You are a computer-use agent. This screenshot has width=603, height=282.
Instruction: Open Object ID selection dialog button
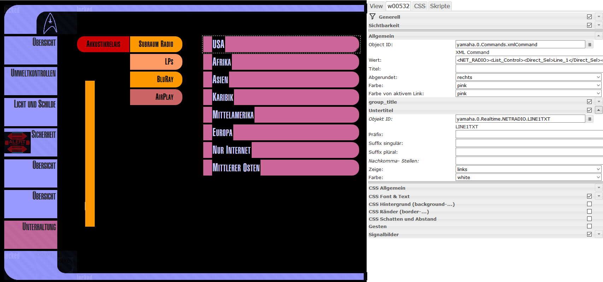[590, 44]
